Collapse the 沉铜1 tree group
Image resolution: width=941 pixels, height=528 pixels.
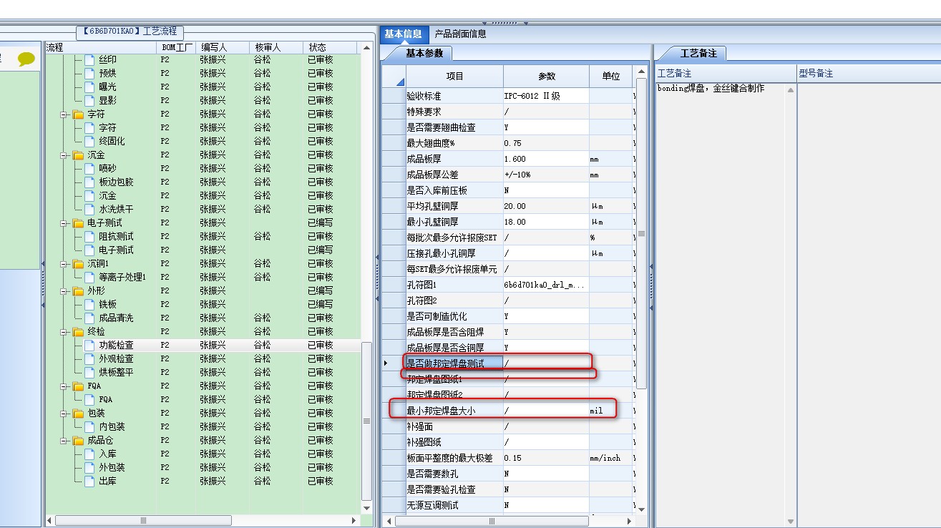pyautogui.click(x=64, y=263)
